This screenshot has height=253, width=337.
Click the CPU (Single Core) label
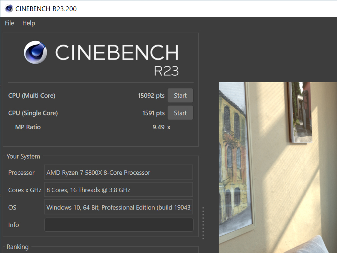point(33,113)
